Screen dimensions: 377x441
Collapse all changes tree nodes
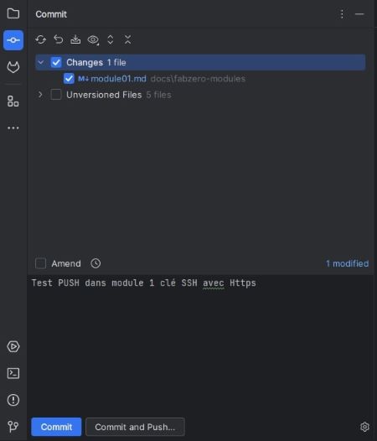coord(127,39)
